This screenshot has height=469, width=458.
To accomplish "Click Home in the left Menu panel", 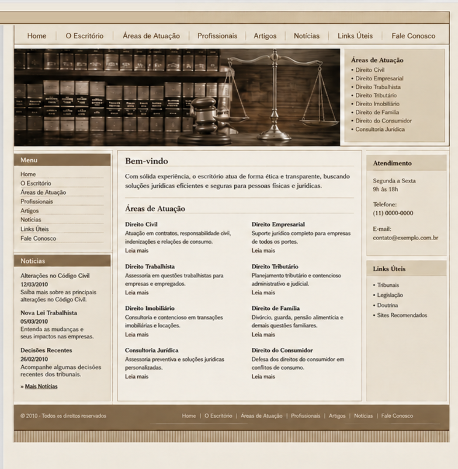I will tap(28, 174).
